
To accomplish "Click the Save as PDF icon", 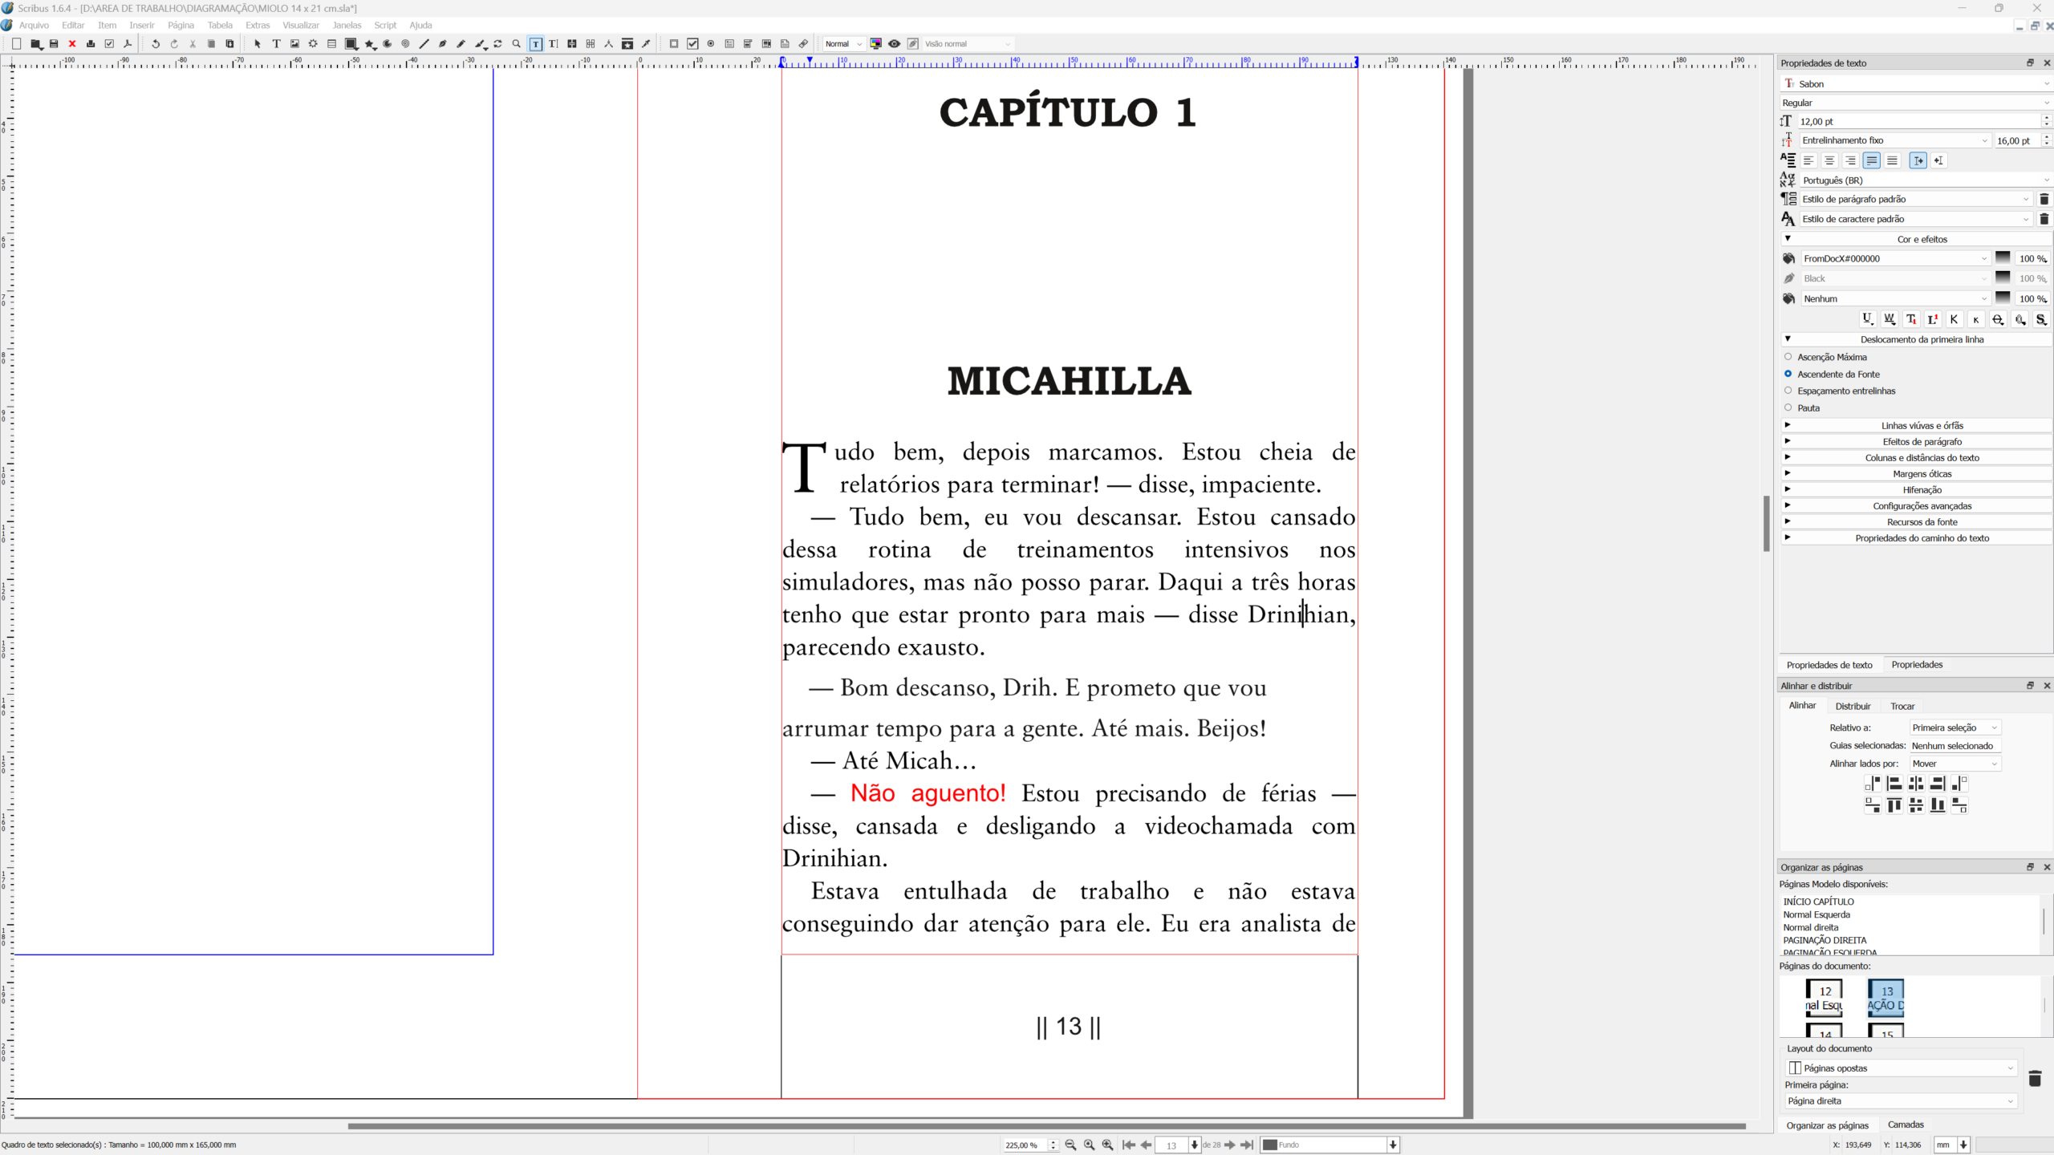I will click(128, 44).
